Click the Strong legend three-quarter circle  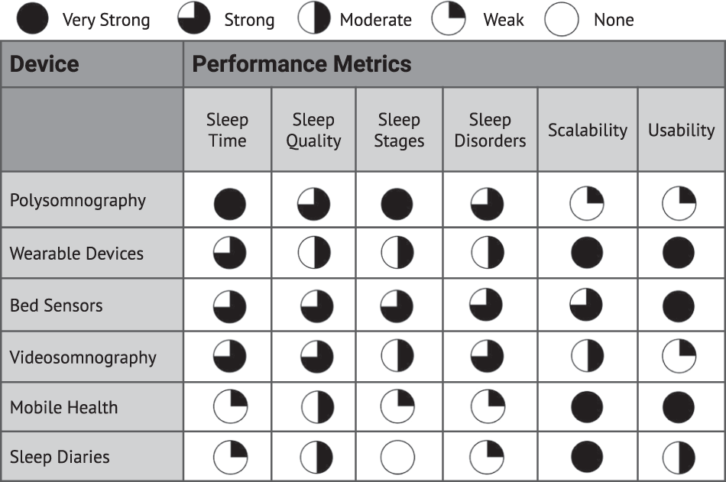coord(194,19)
